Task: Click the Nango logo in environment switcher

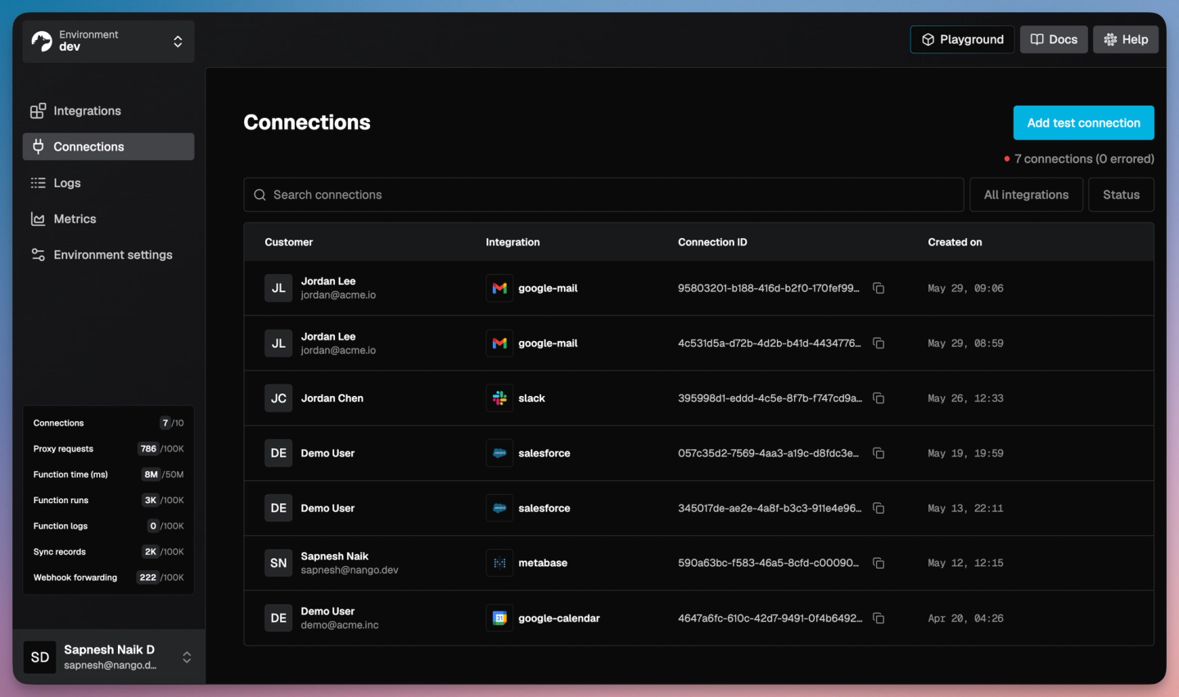Action: [x=42, y=41]
